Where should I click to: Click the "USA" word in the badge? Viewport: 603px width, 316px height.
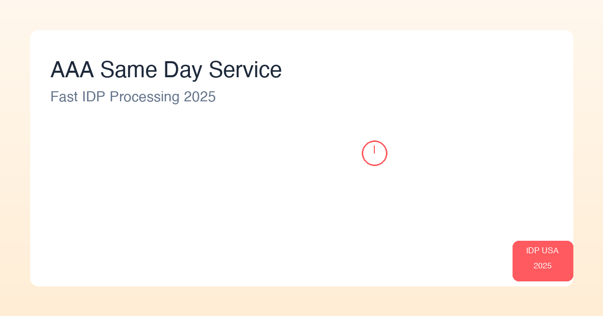(x=550, y=251)
